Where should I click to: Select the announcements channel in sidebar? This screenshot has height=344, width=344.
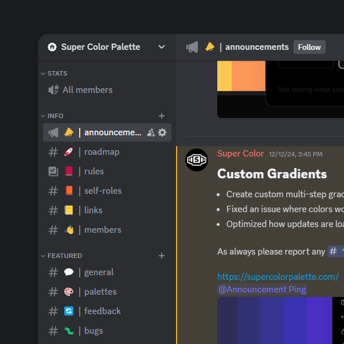click(x=107, y=132)
